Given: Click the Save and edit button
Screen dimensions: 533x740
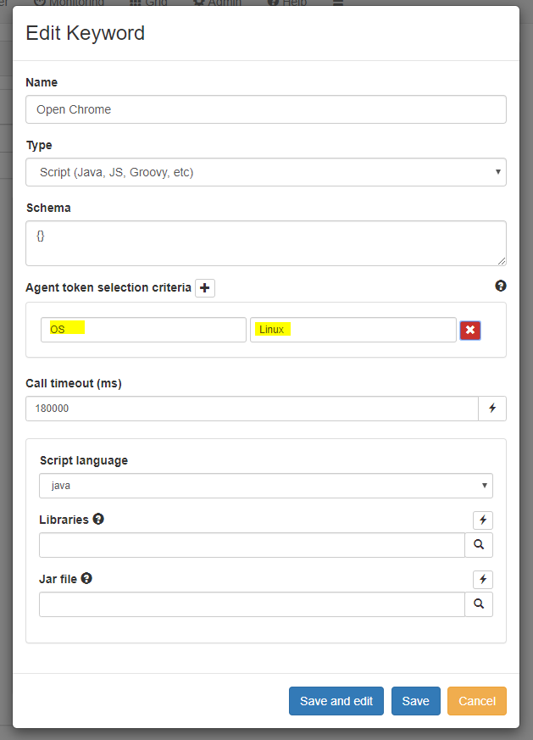Looking at the screenshot, I should coord(336,701).
